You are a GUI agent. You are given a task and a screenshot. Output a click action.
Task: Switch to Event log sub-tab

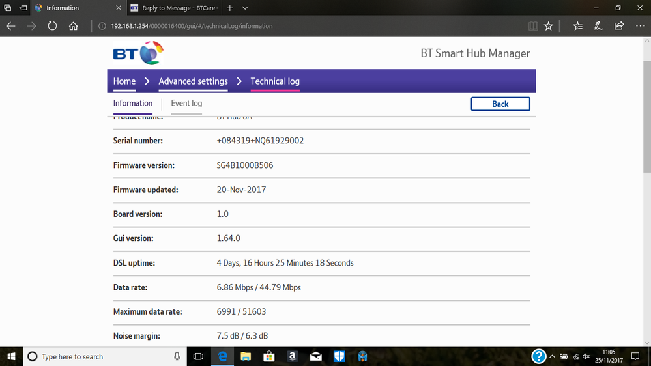(x=186, y=104)
